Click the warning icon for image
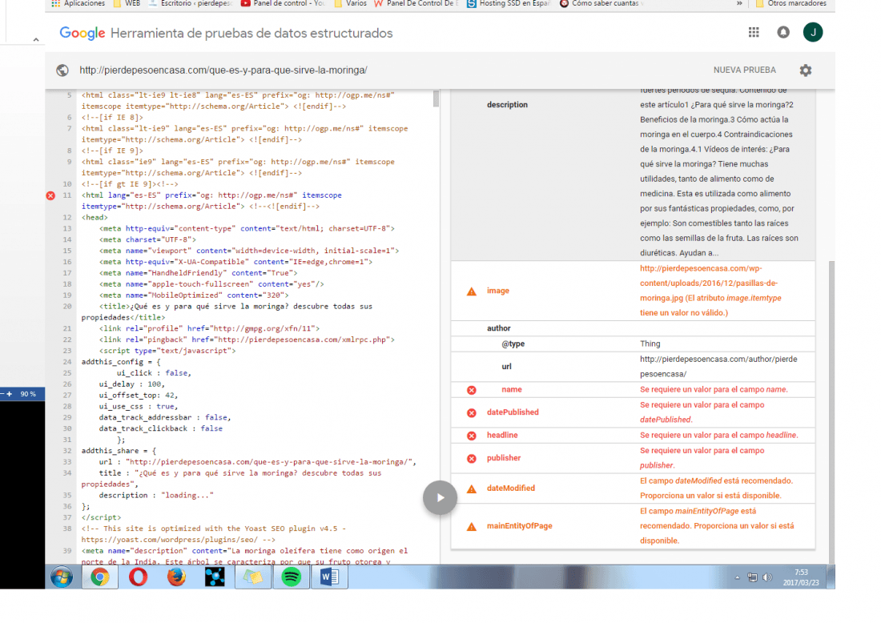The height and width of the screenshot is (623, 881). [472, 291]
